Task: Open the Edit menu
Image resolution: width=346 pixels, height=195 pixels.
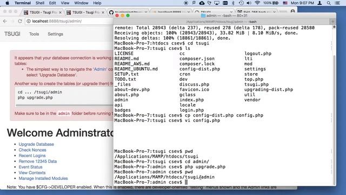Action: pos(52,3)
